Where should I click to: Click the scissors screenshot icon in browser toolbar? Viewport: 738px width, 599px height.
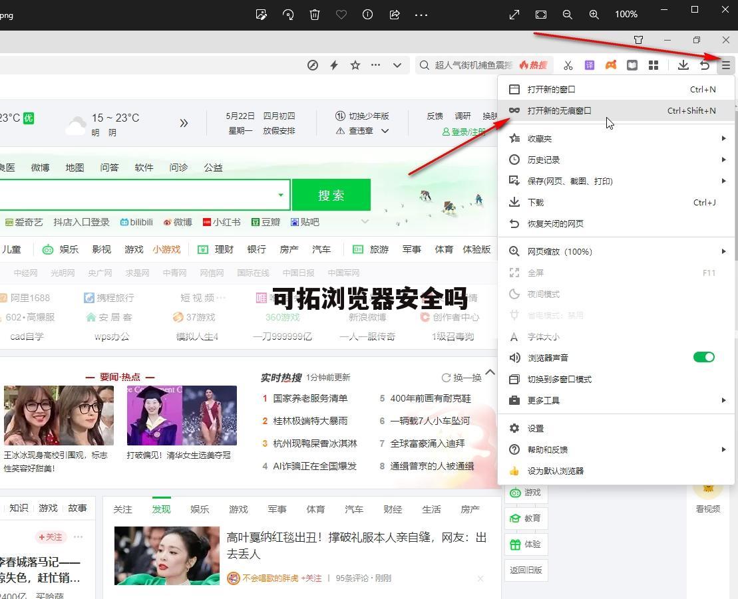click(x=568, y=65)
